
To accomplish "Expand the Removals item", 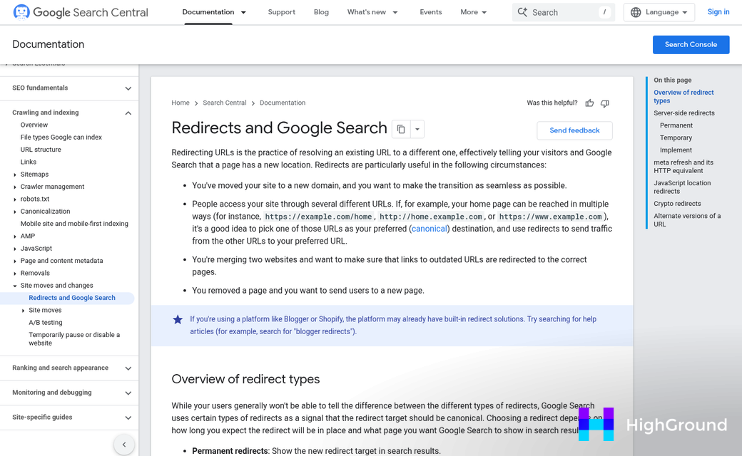I will tap(15, 273).
